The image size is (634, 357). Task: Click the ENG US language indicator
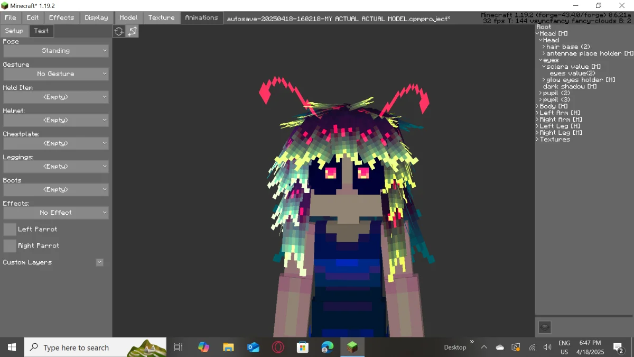[564, 347]
